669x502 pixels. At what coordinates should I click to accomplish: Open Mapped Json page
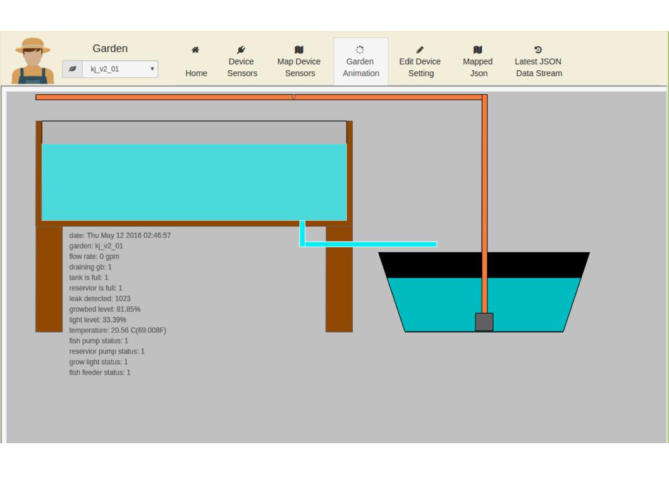[x=478, y=67]
